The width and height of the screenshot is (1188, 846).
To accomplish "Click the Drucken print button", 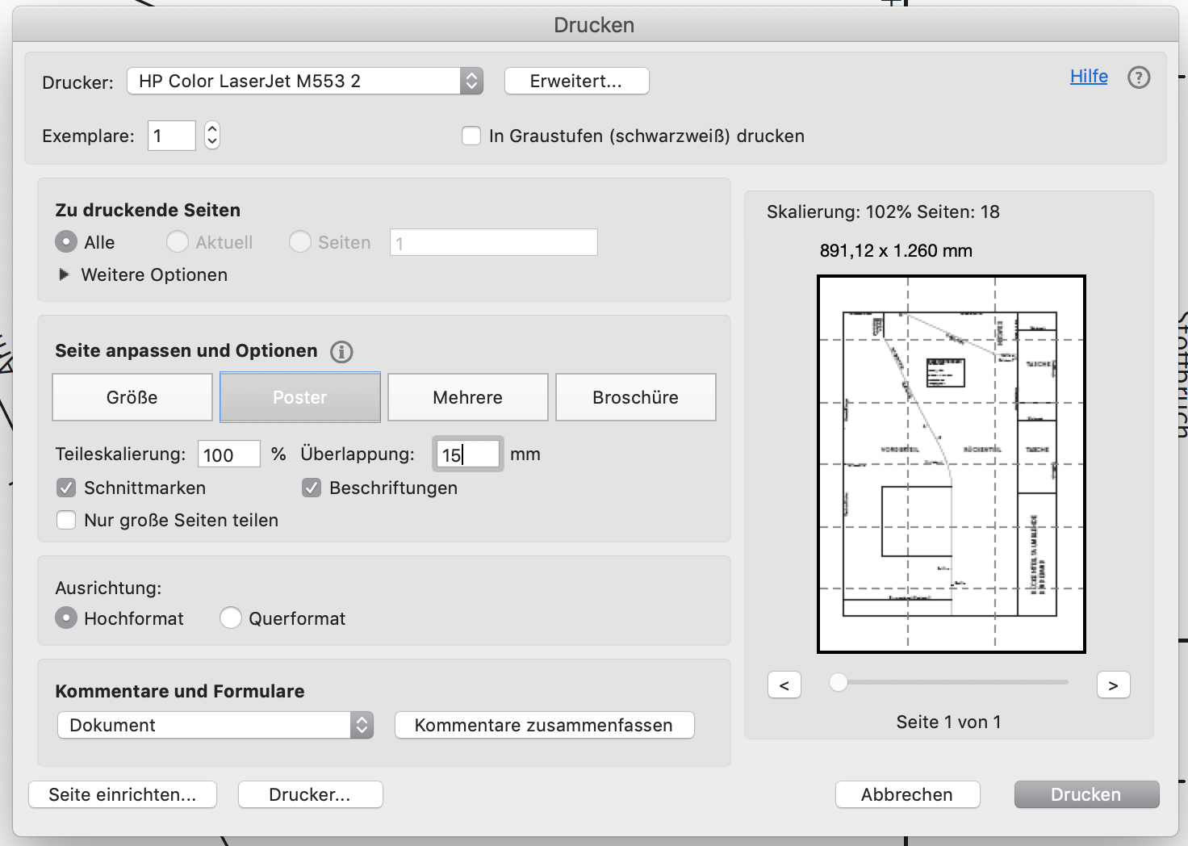I will pyautogui.click(x=1087, y=794).
